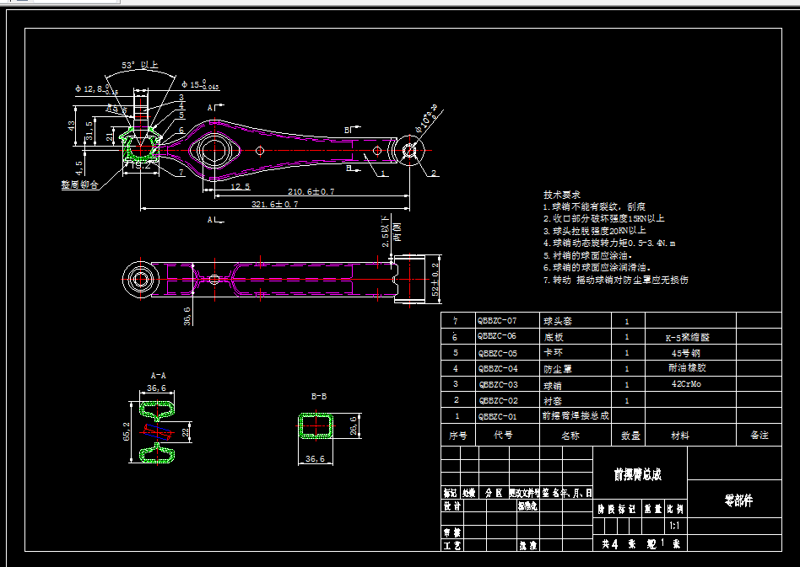The image size is (800, 567).
Task: Select part name '底板' in the table
Action: pos(553,337)
